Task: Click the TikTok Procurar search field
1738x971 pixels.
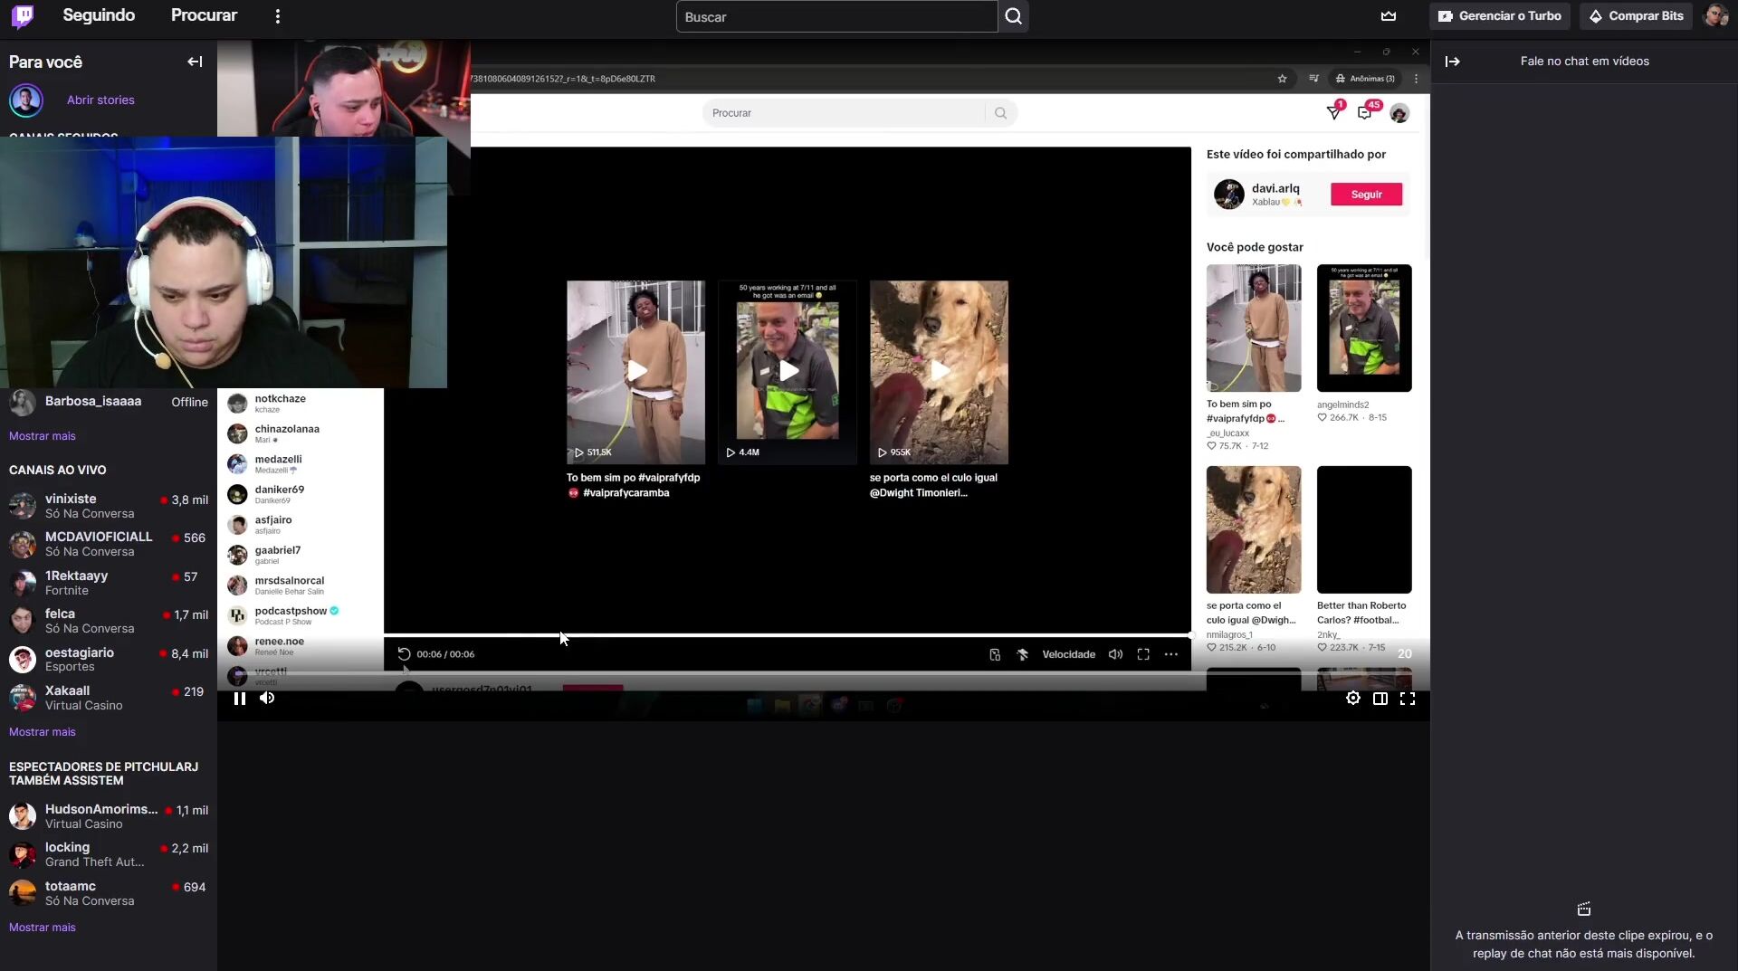Action: coord(844,113)
